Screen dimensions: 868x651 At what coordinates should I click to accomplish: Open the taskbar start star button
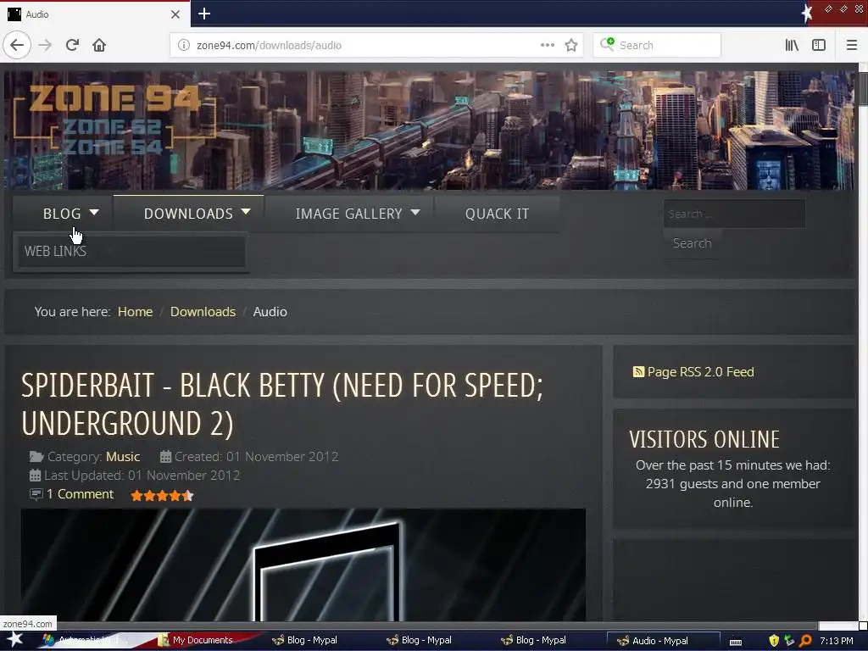pos(14,640)
